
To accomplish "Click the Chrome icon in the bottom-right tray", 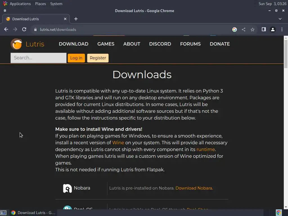I will (x=279, y=213).
